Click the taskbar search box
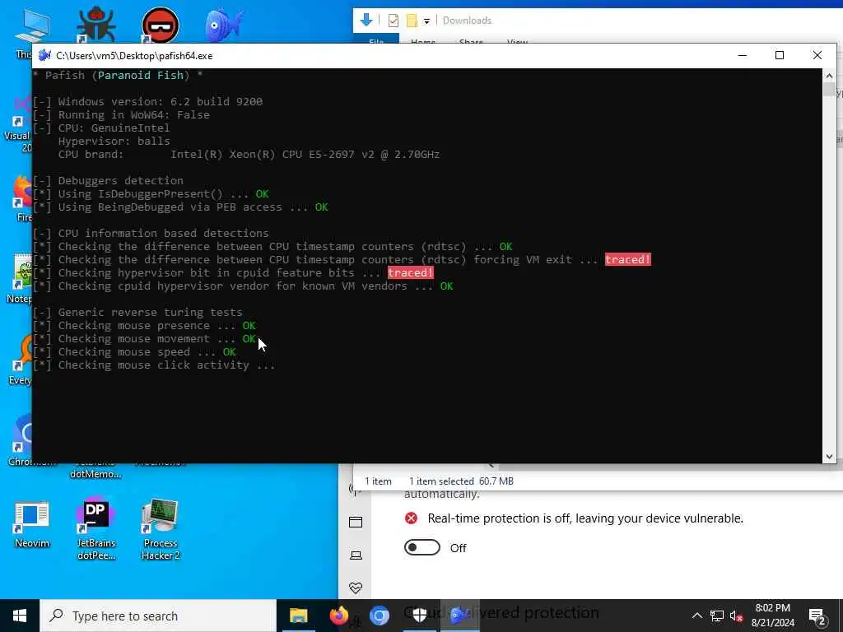The image size is (843, 632). (x=158, y=616)
